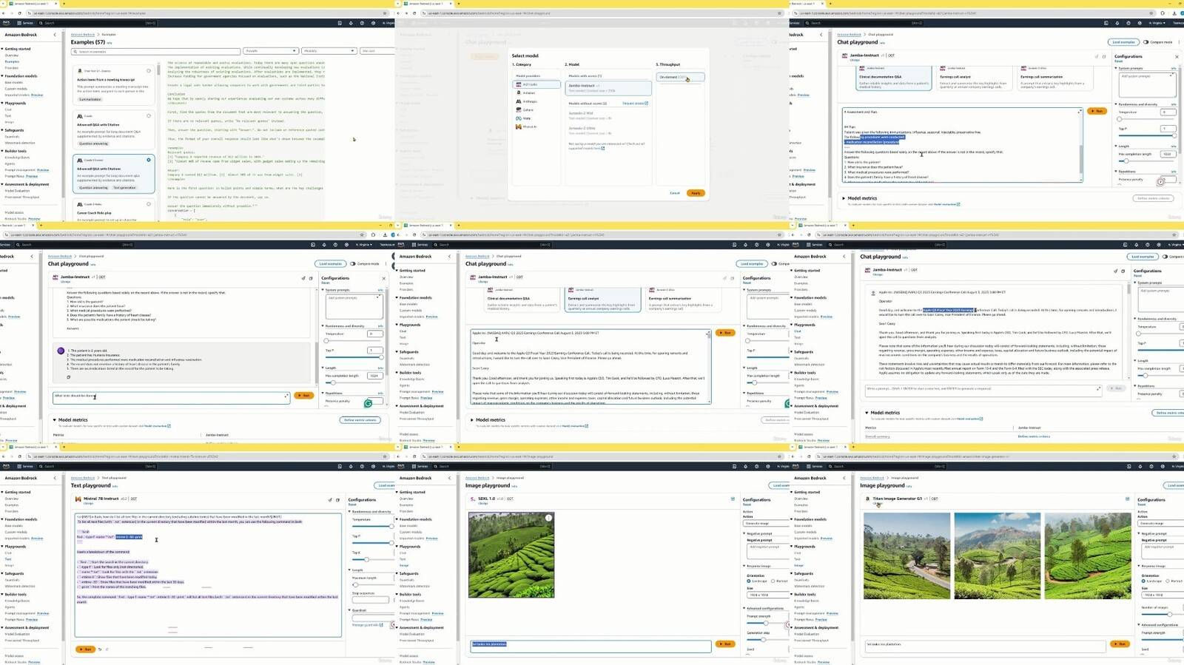Click Run beside Titan tea plantation prompt
This screenshot has height=665, width=1184.
(x=1120, y=644)
